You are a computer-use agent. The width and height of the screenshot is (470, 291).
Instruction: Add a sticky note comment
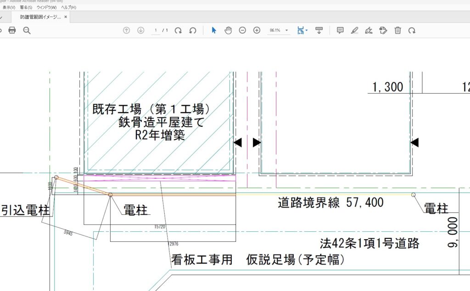pos(340,30)
